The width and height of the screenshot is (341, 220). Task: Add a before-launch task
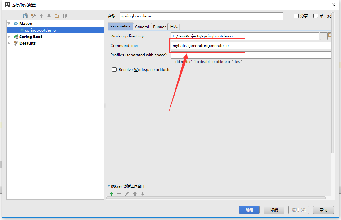(111, 194)
